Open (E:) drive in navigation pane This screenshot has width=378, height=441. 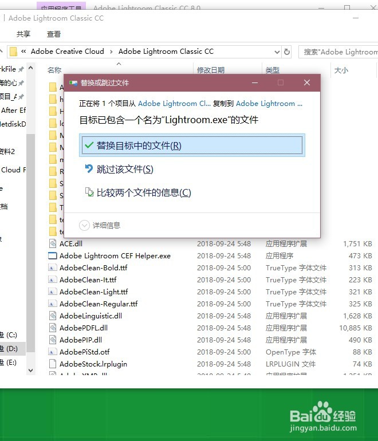(9, 363)
